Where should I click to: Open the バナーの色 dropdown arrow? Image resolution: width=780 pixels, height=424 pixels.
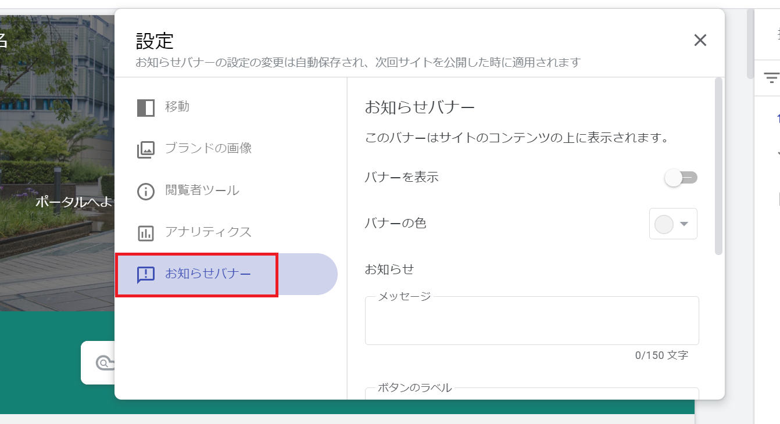pyautogui.click(x=684, y=224)
